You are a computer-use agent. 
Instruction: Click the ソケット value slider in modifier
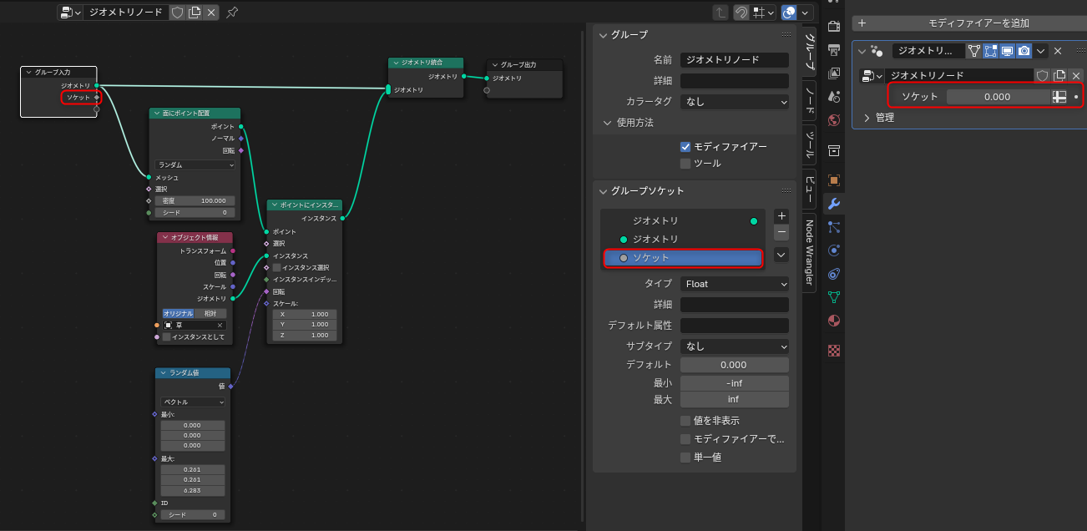[x=997, y=97]
